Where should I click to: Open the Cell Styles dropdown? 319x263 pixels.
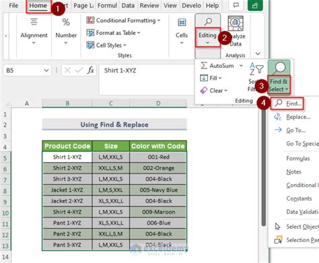point(106,45)
